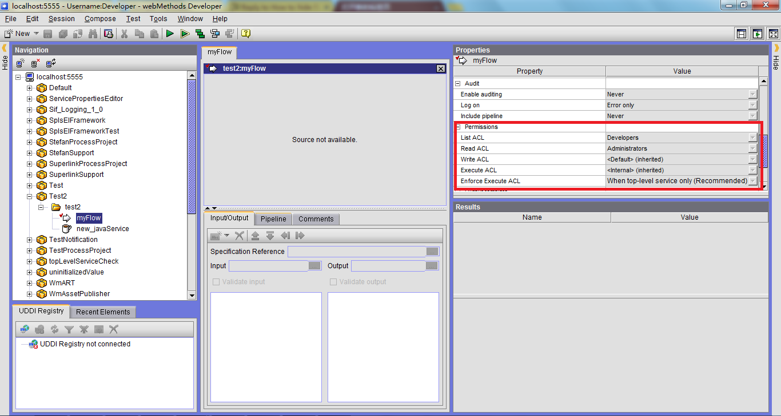This screenshot has height=416, width=781.
Task: Collapse the Test2 package node
Action: 30,196
